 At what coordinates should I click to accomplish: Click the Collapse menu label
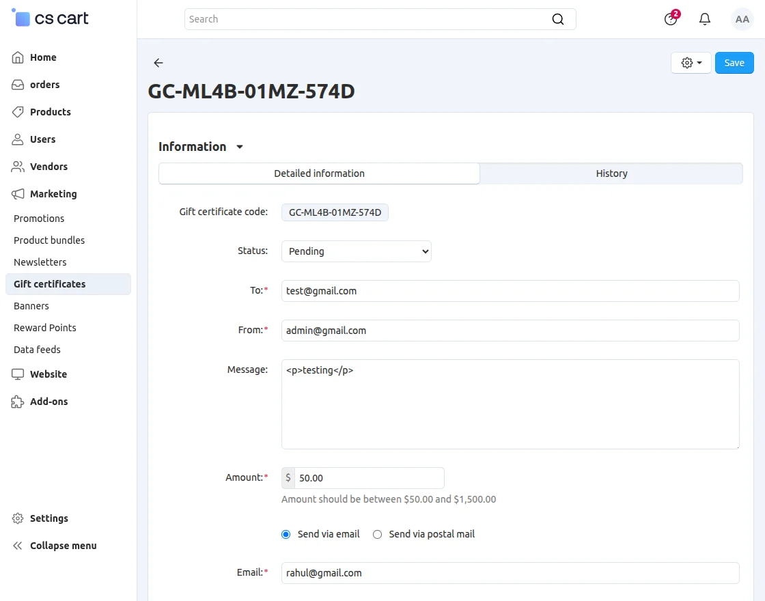click(64, 546)
